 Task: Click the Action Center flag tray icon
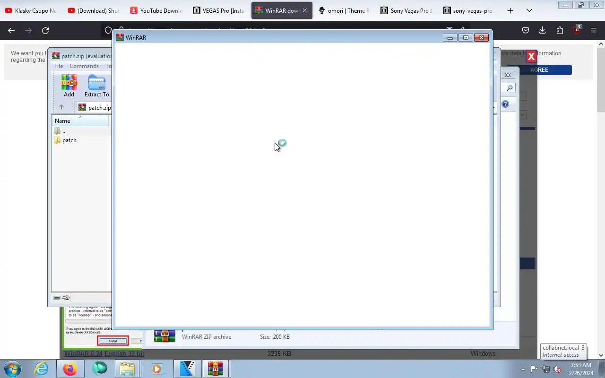(534, 369)
